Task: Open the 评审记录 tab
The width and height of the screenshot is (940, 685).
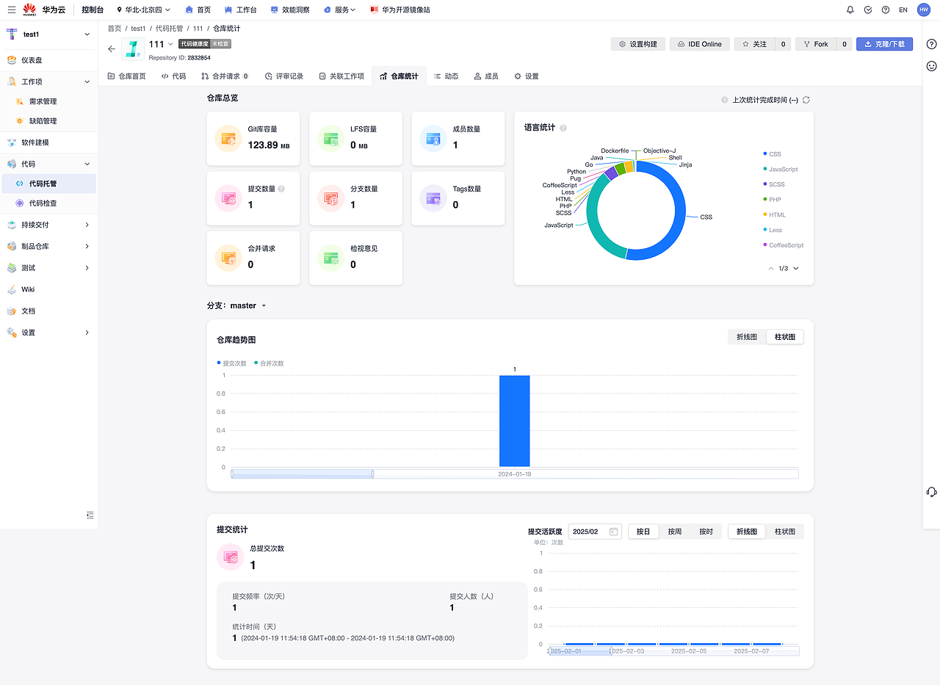Action: pos(284,76)
